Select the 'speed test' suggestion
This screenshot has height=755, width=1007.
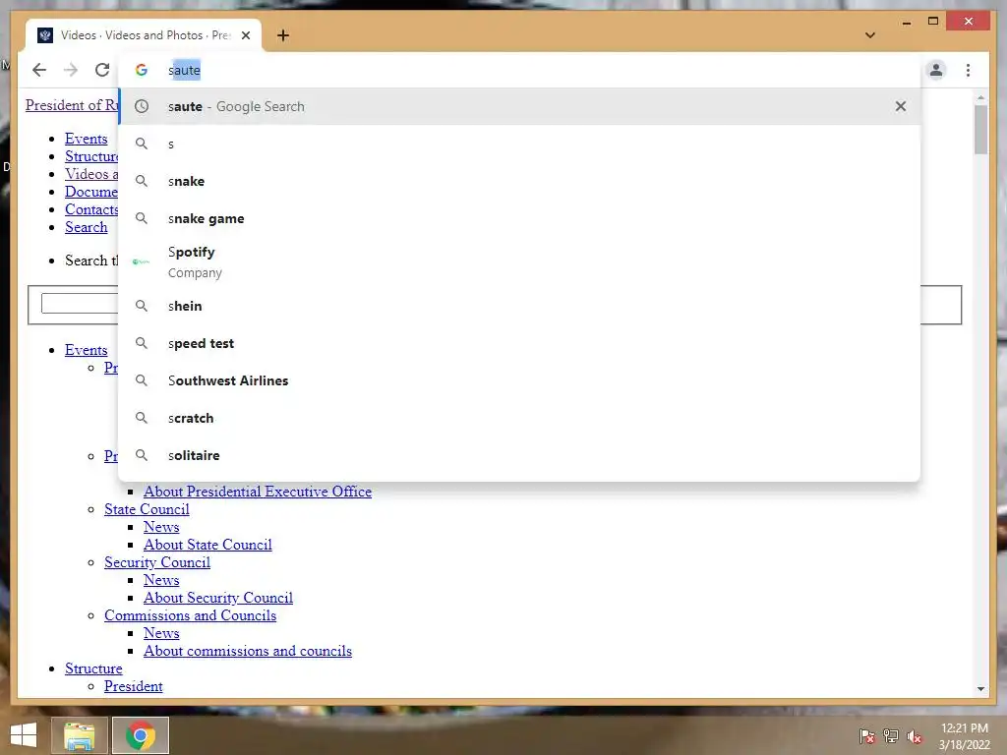(520, 343)
